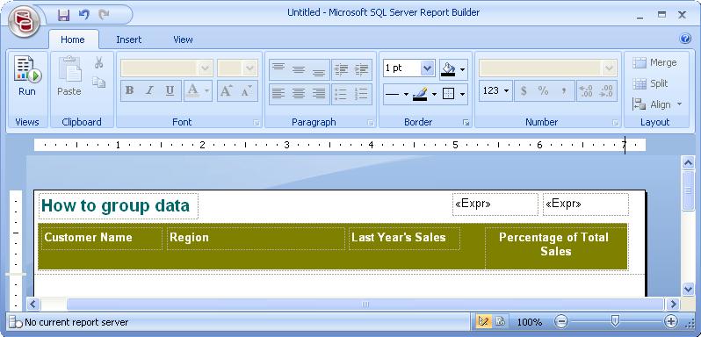Switch to the Insert ribbon tab
Screen dimensions: 701x337
pos(129,39)
